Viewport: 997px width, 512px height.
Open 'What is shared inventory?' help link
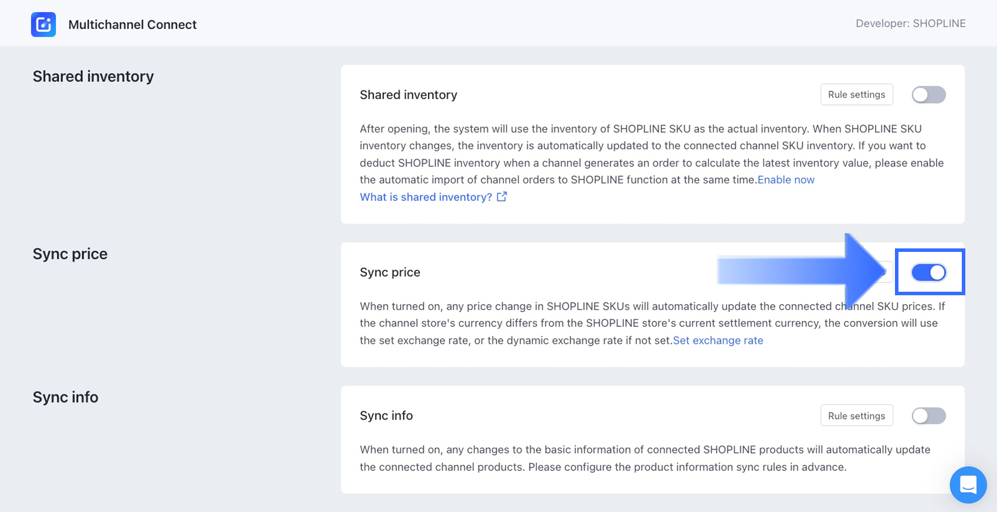[x=426, y=197]
